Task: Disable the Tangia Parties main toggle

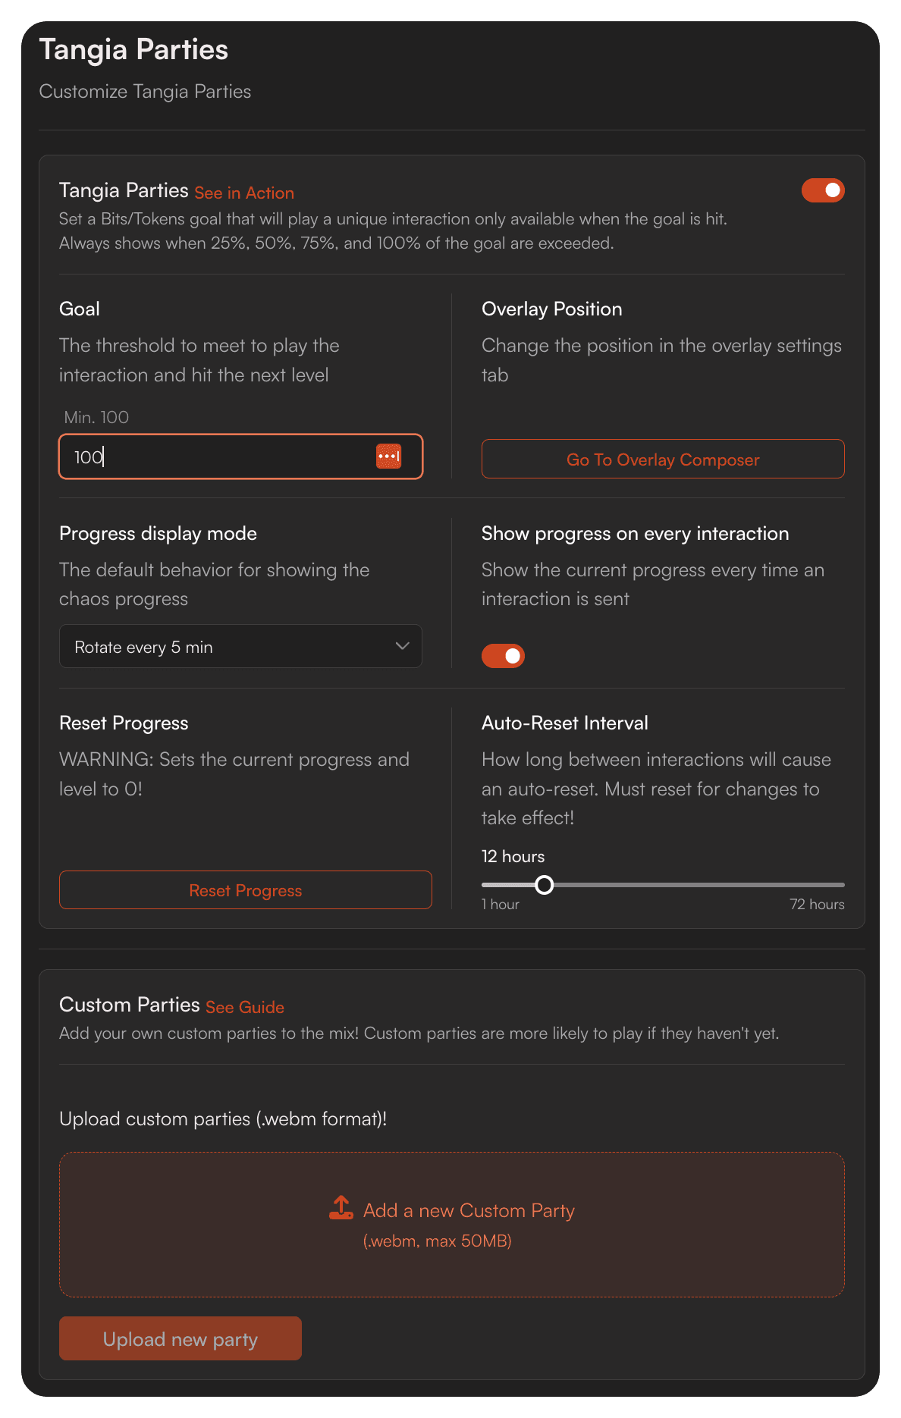Action: tap(823, 190)
